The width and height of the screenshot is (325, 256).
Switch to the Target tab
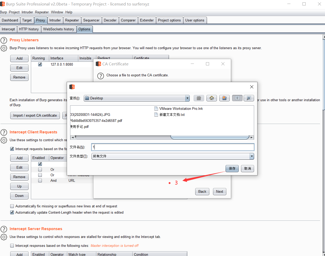(27, 20)
